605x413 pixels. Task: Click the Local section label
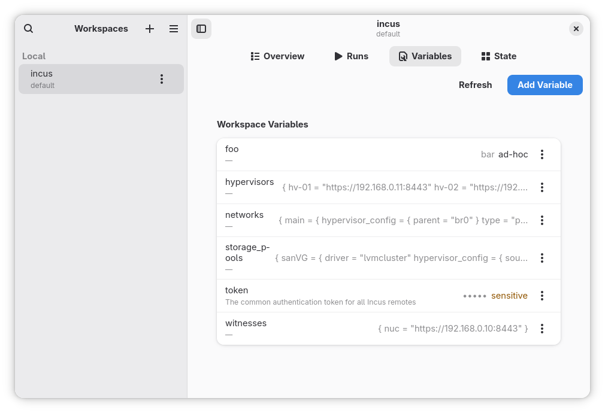(x=34, y=56)
